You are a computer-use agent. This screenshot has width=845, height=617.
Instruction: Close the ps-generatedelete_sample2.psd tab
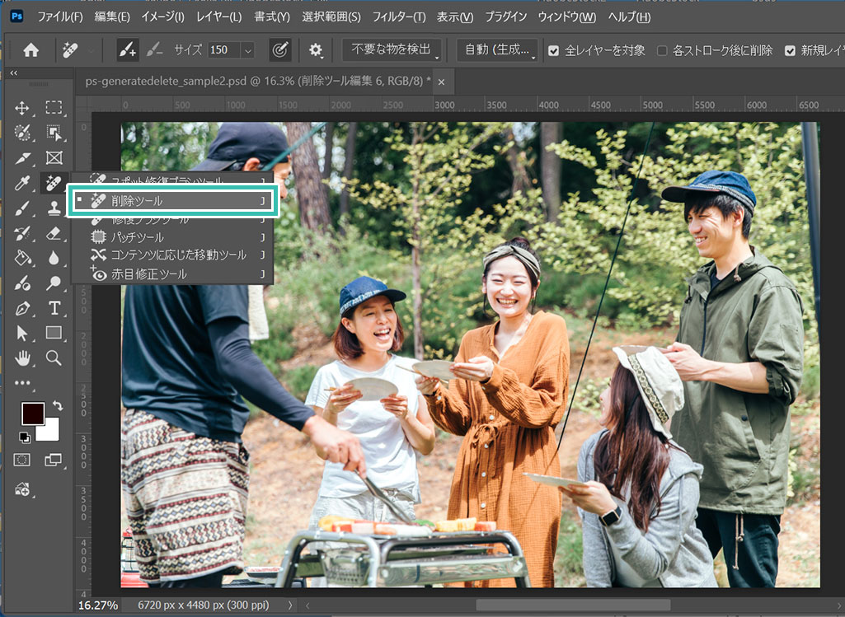[x=441, y=82]
